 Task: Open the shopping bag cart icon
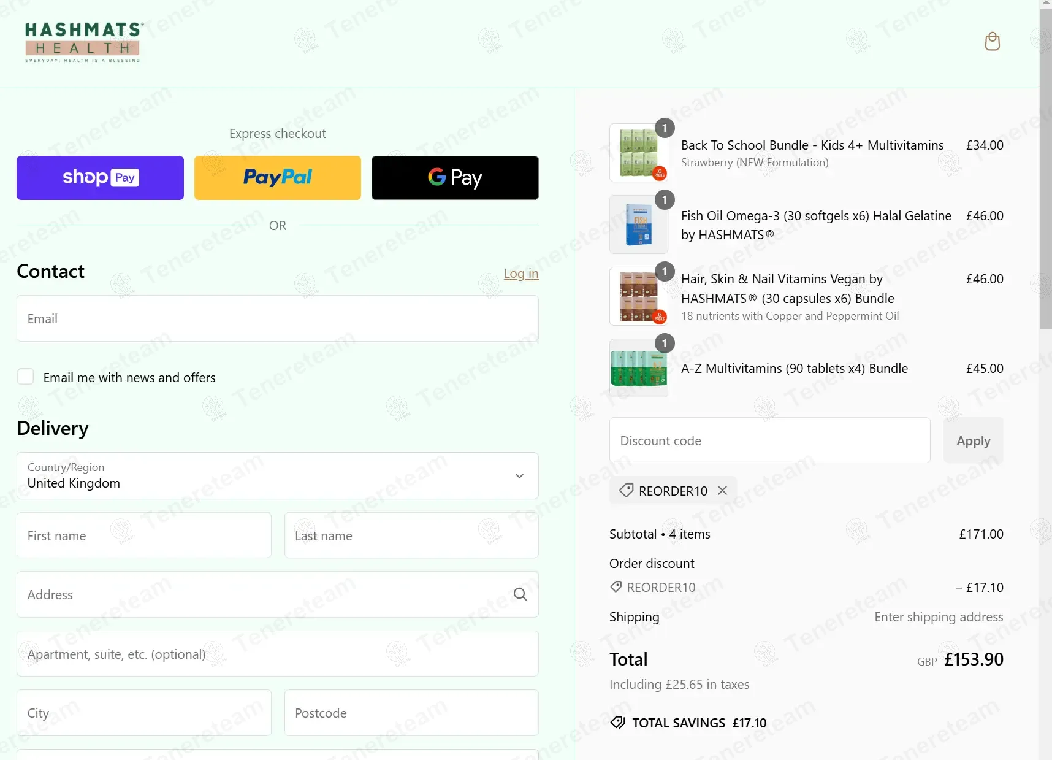click(x=992, y=42)
